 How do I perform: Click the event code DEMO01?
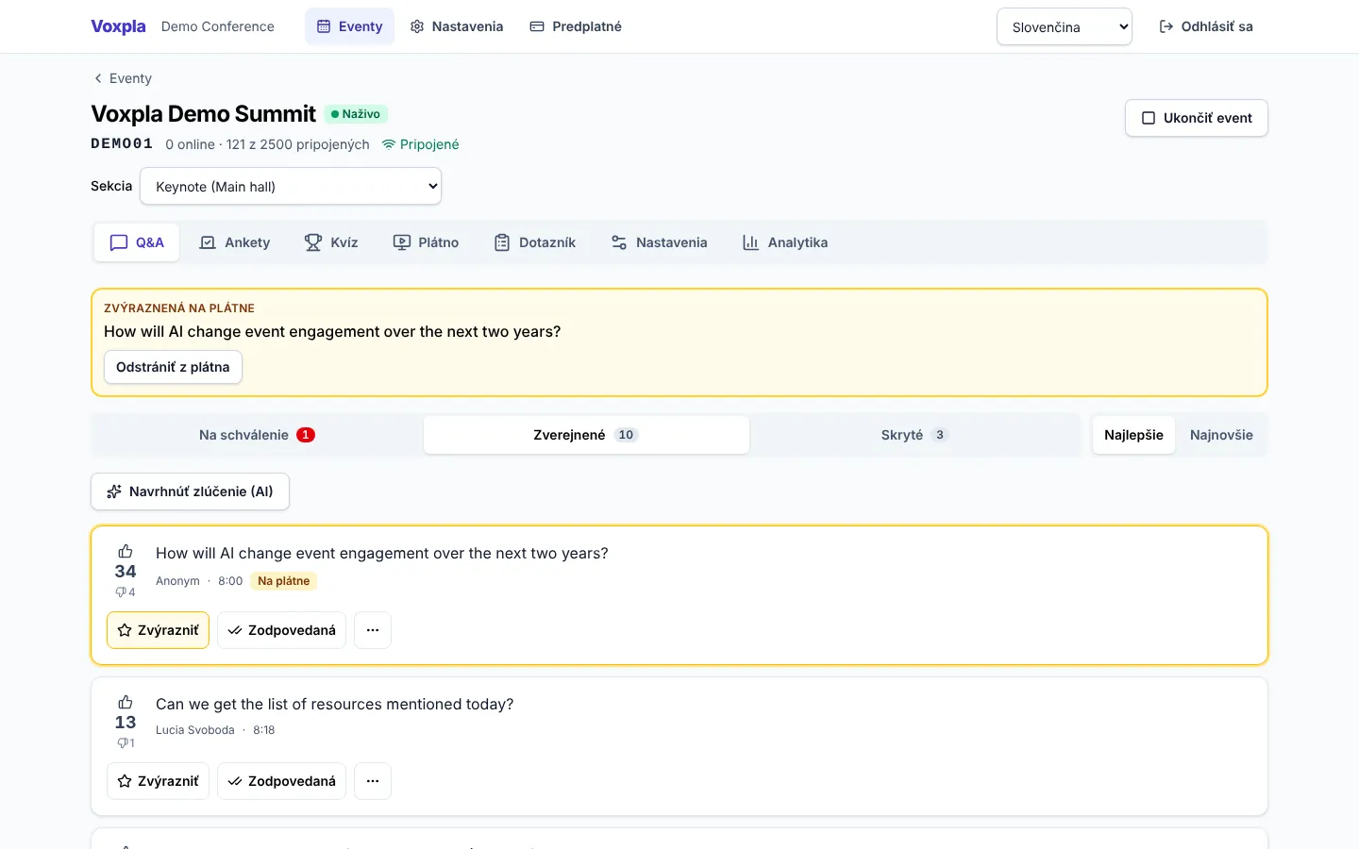tap(122, 143)
